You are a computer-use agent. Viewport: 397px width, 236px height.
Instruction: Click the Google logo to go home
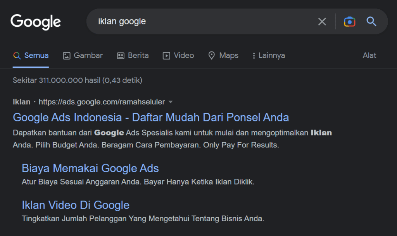coord(35,22)
